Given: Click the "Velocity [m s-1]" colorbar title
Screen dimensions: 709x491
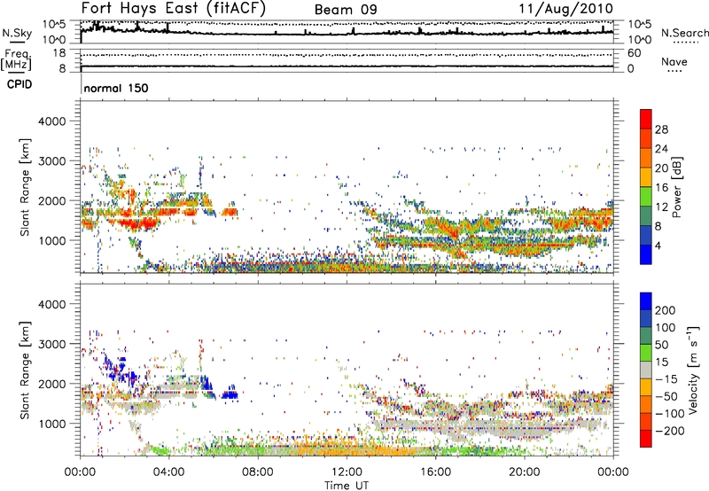Looking at the screenshot, I should pyautogui.click(x=693, y=370).
